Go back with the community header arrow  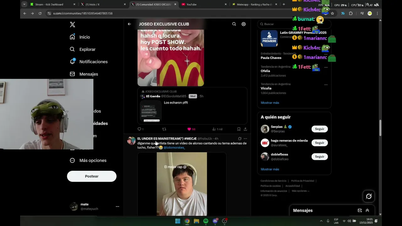click(x=129, y=24)
